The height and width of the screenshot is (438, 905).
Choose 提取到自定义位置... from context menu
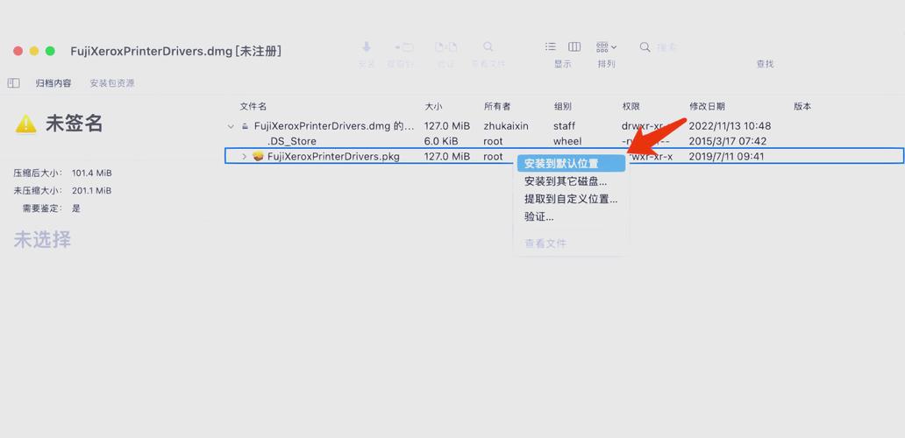571,200
